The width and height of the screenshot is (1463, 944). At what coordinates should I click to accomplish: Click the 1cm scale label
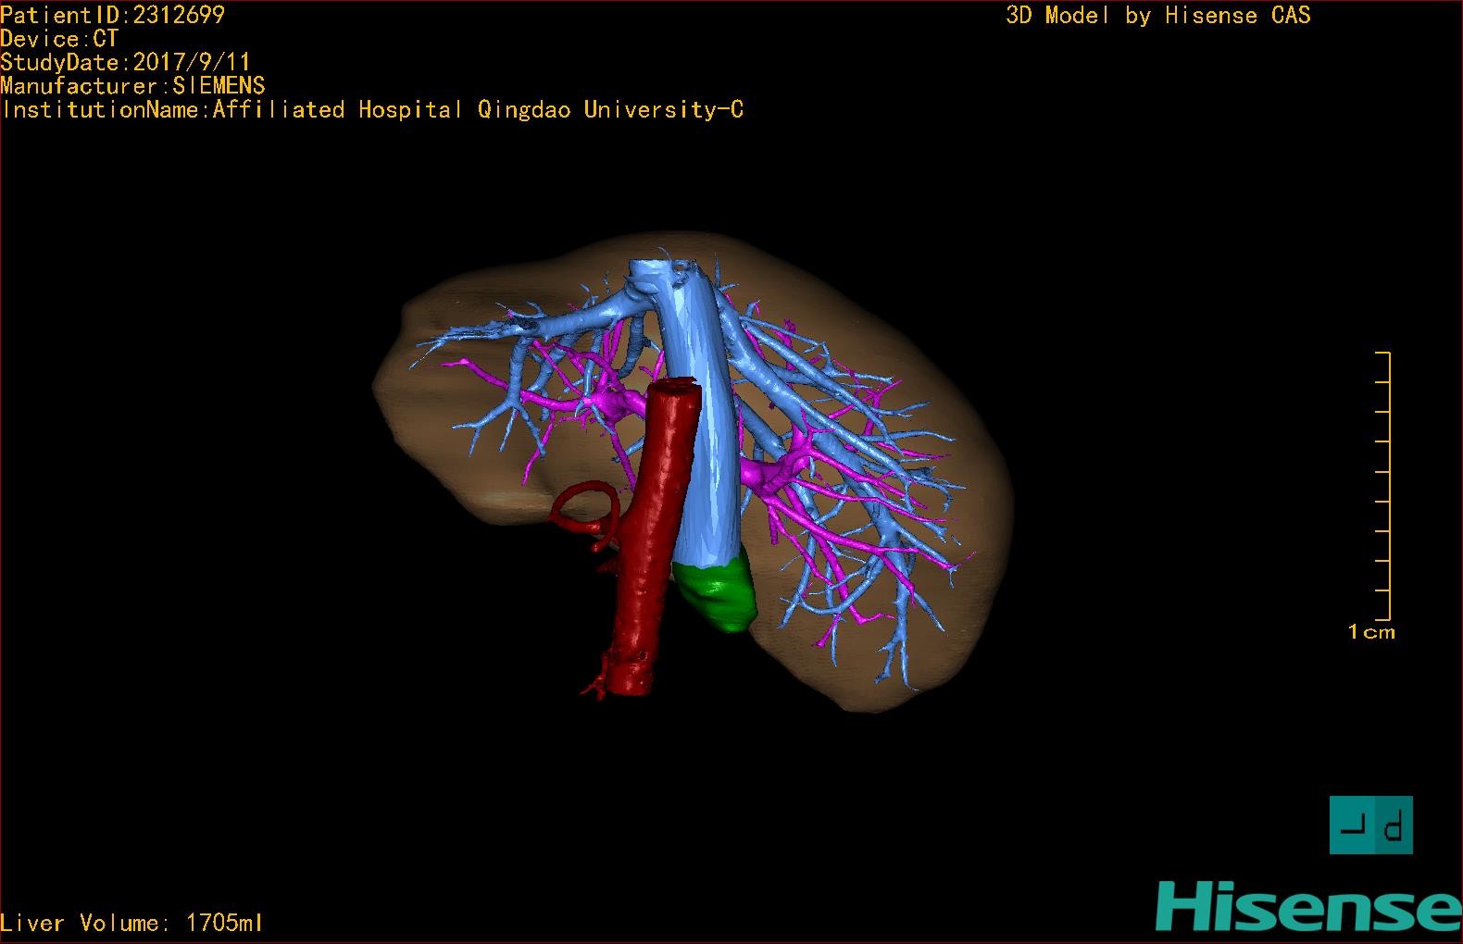pos(1370,632)
